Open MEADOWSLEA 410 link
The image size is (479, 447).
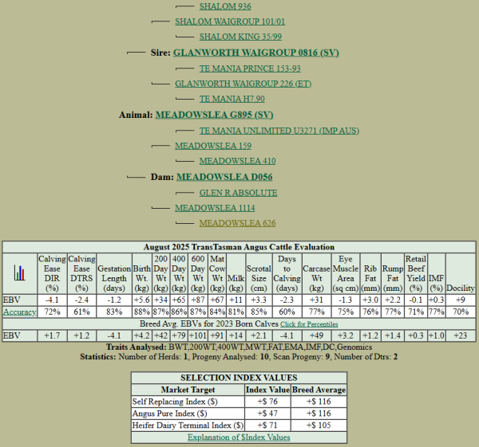(237, 161)
